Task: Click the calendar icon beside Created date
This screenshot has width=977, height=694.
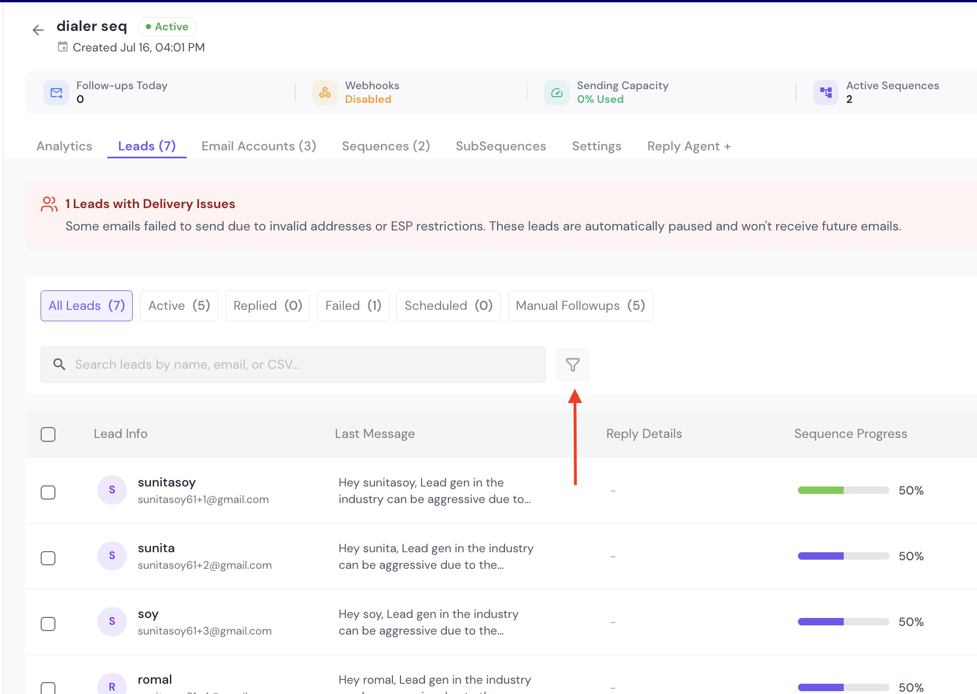Action: click(x=63, y=47)
